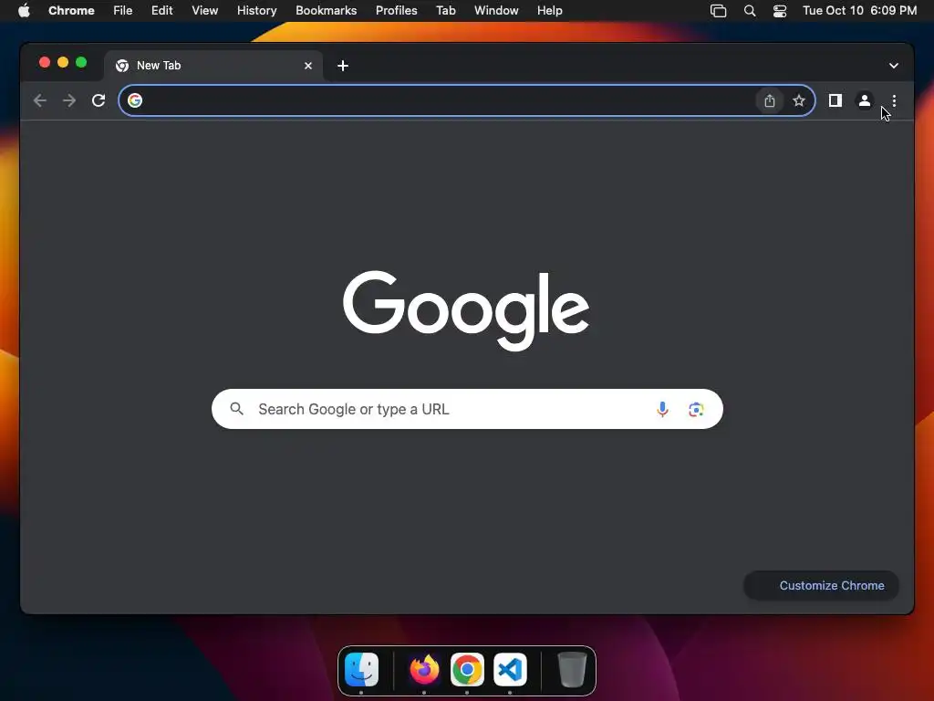Bookmark this tab with the star icon

coord(799,100)
